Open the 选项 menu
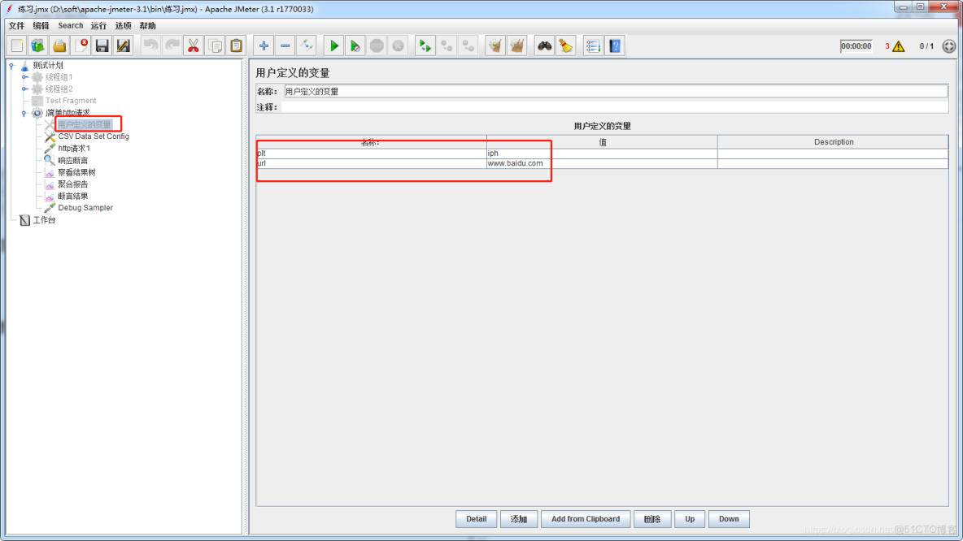Viewport: 963px width, 541px height. pos(125,25)
